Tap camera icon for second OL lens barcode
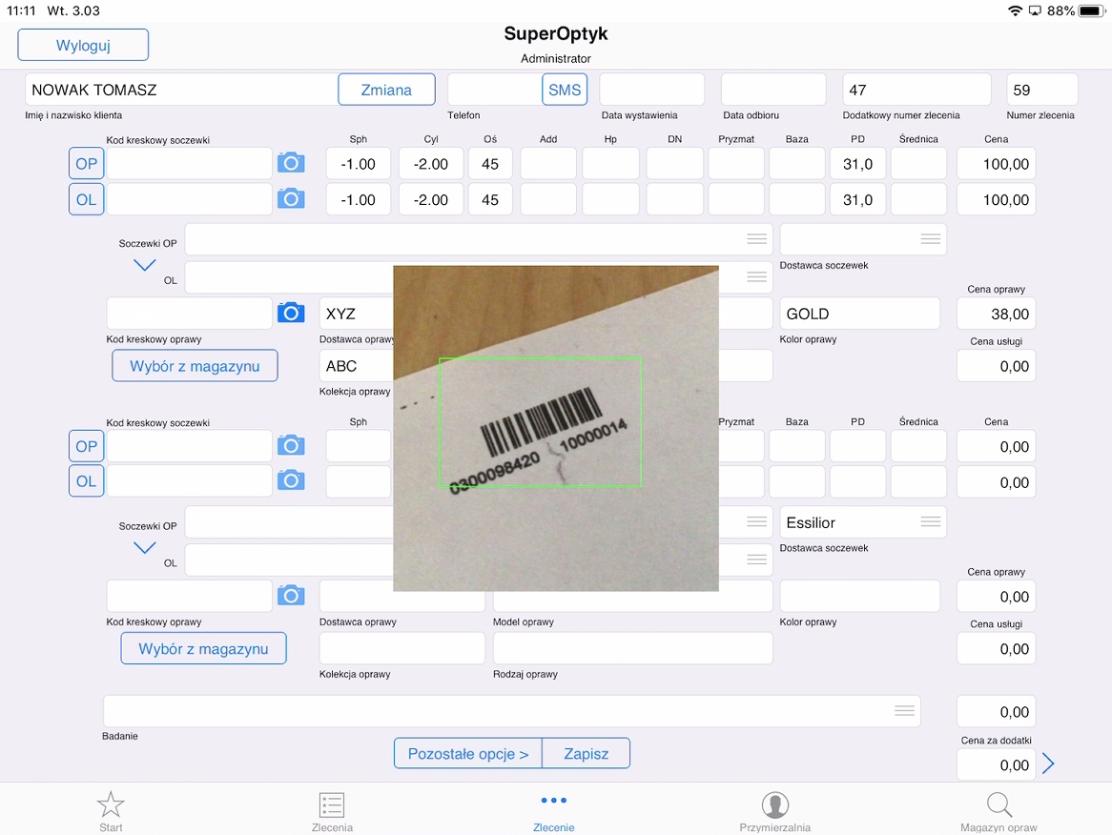 click(x=291, y=480)
